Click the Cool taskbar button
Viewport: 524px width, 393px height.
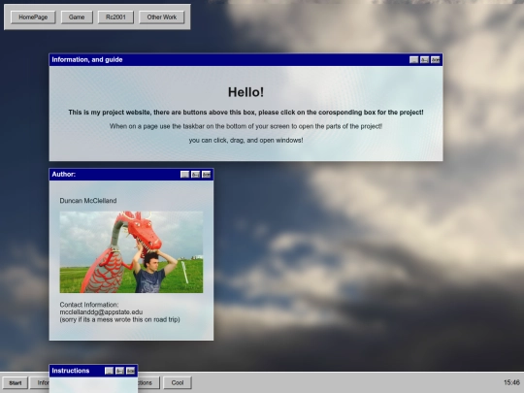(178, 382)
